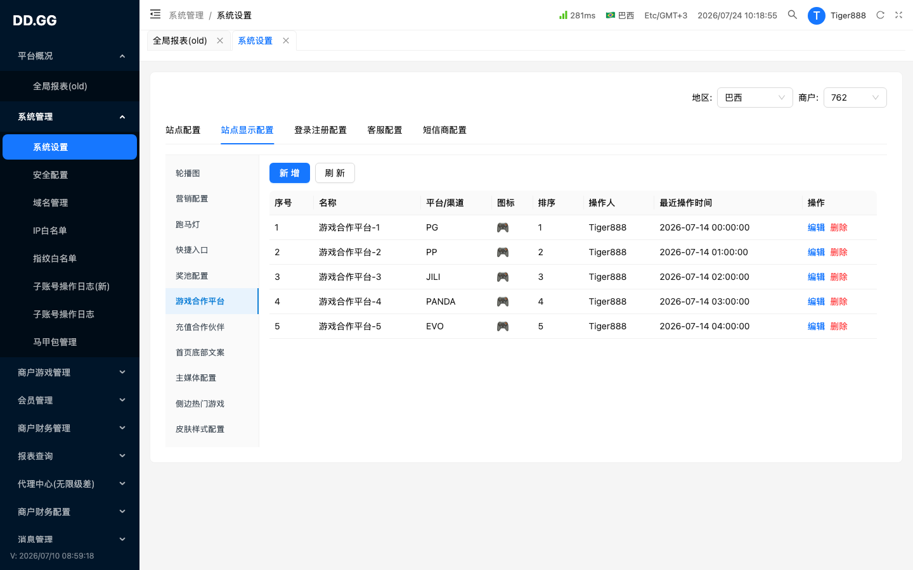Click the 刷新 button
The width and height of the screenshot is (913, 570).
(335, 173)
